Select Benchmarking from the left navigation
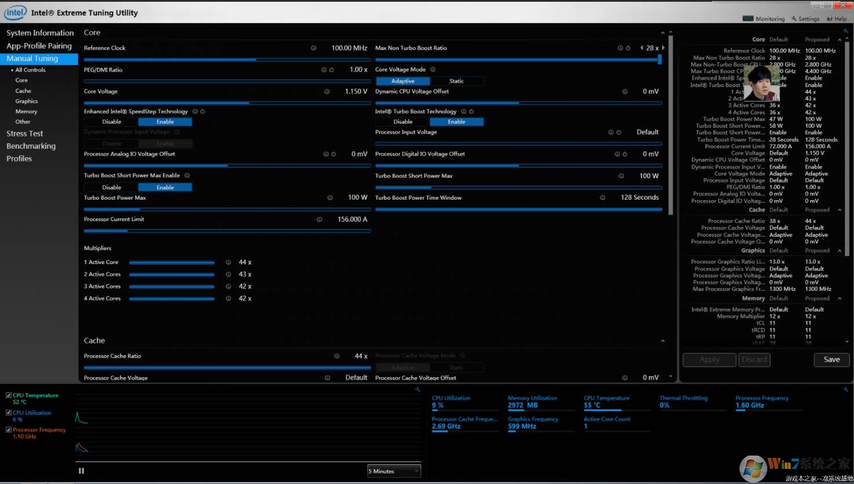 (31, 146)
